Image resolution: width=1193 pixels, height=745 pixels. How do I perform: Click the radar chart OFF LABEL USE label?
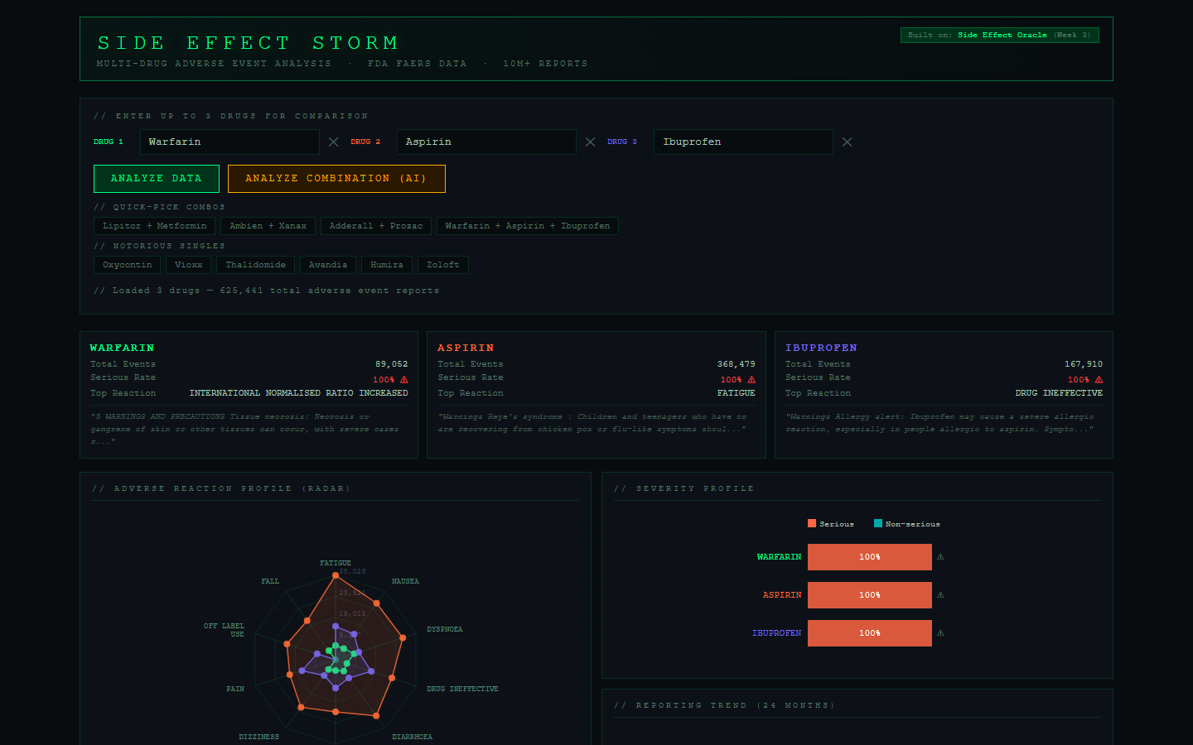(x=224, y=630)
